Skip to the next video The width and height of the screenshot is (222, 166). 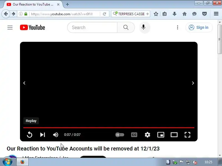(x=42, y=135)
